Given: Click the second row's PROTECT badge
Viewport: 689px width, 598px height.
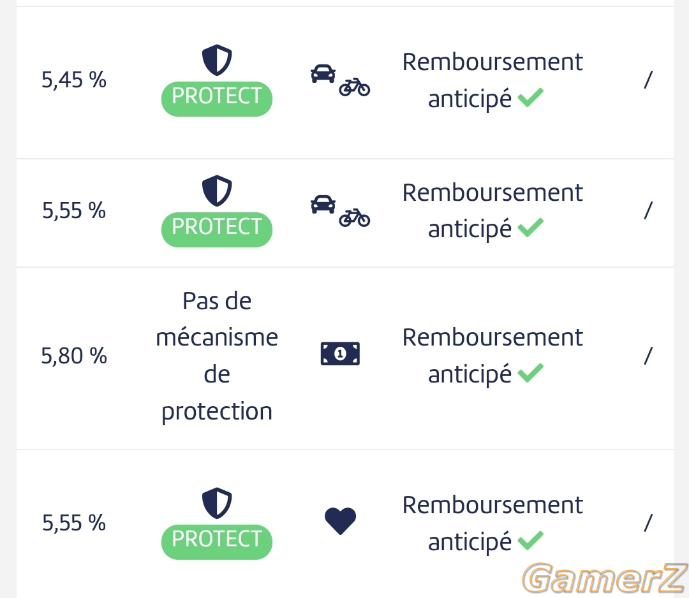Looking at the screenshot, I should coord(217,230).
